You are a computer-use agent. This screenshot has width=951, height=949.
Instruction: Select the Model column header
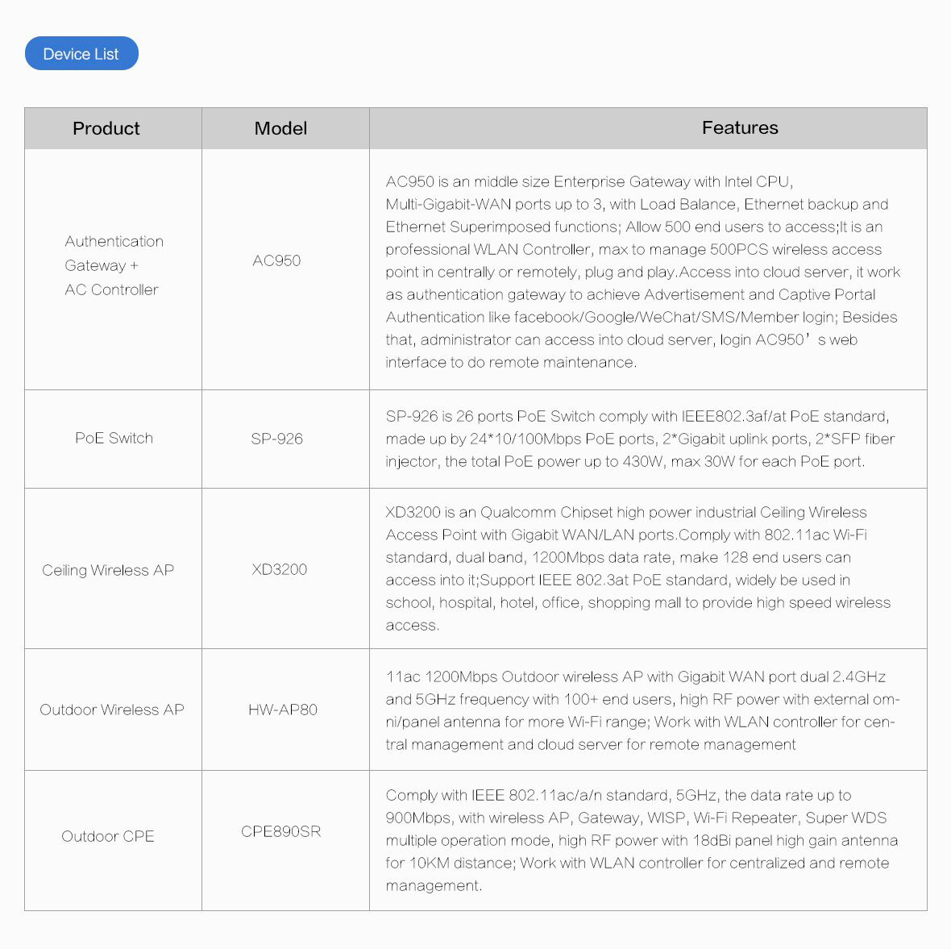[x=285, y=128]
